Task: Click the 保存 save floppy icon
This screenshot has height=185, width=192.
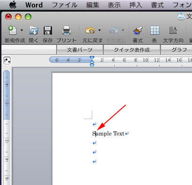Action: (48, 30)
